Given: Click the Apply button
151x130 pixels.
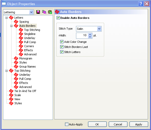Looking at the screenshot, I should point(139,124).
